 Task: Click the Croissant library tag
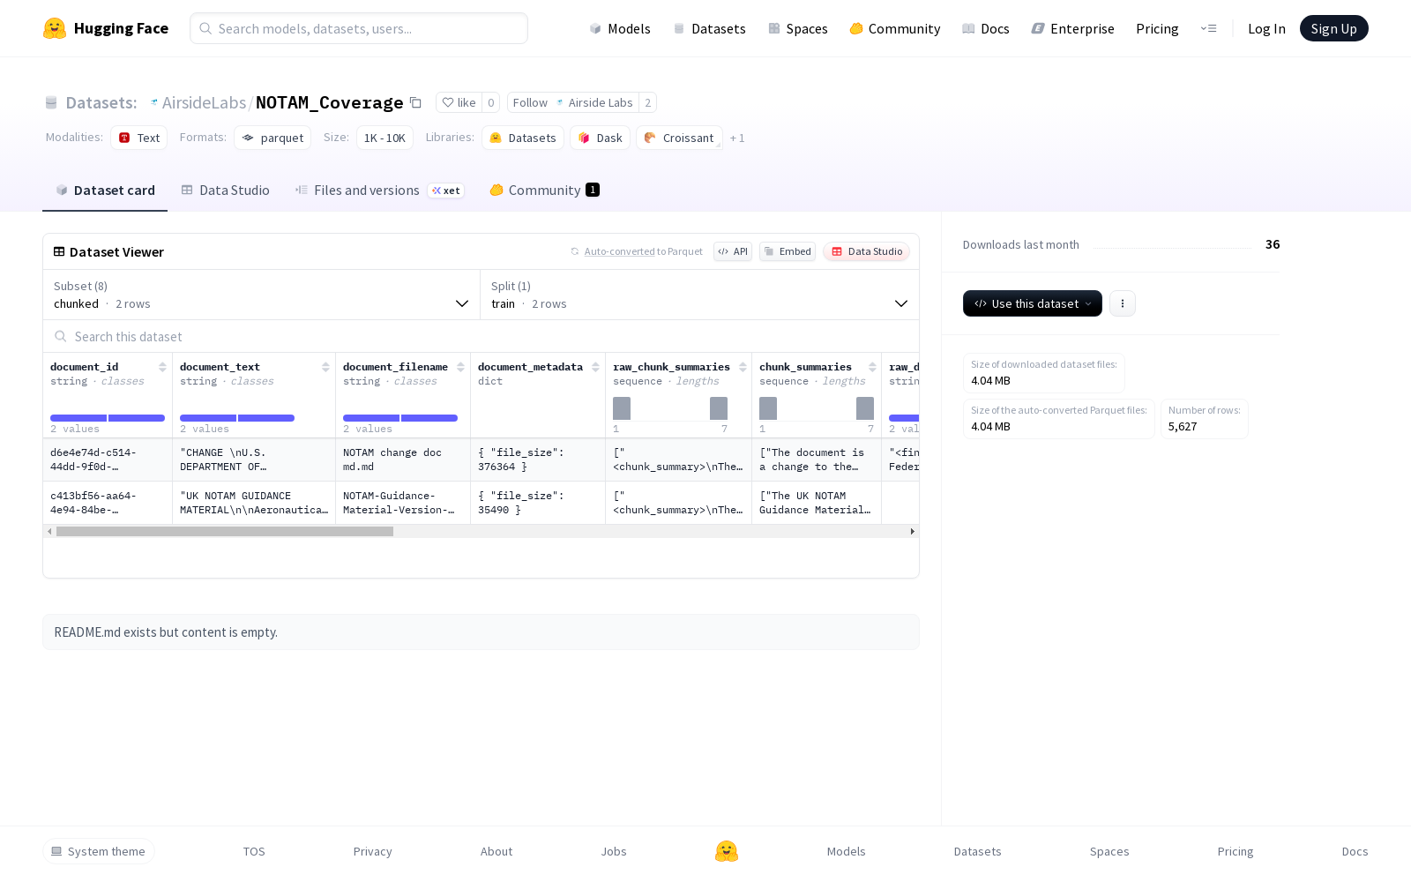click(x=679, y=138)
